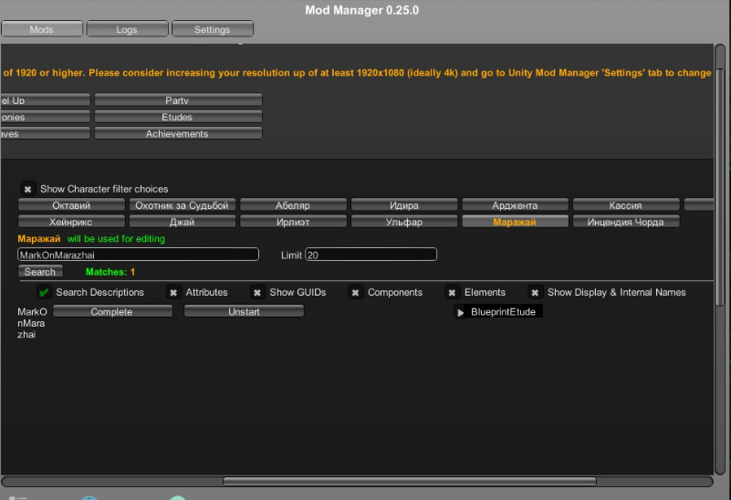Viewport: 731px width, 500px height.
Task: Expand the BlueprintEtude disclosure triangle
Action: [x=462, y=312]
